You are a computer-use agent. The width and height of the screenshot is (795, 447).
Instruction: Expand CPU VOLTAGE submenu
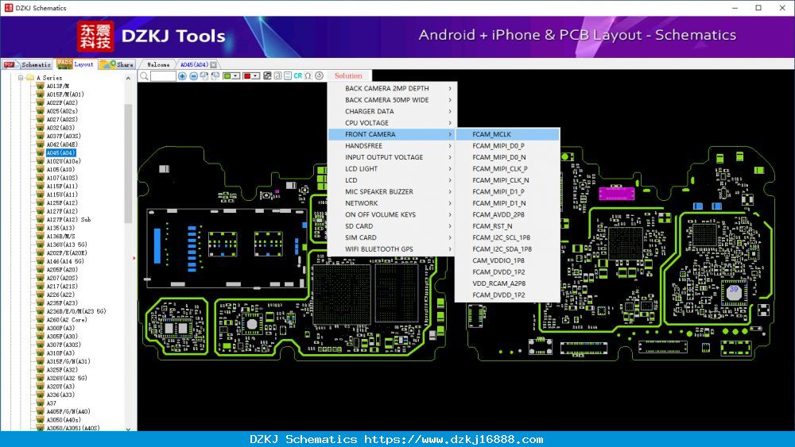pos(392,123)
